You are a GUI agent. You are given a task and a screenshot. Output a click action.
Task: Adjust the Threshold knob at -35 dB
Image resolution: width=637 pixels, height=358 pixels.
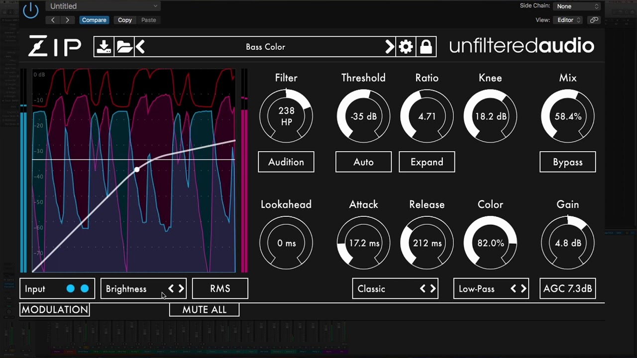click(x=363, y=116)
